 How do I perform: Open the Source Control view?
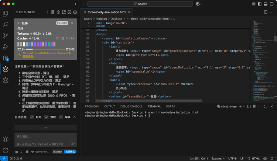[x=6, y=36]
